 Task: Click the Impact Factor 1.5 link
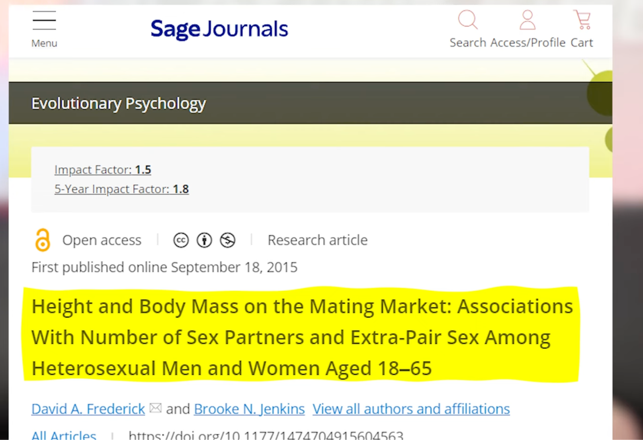pos(102,170)
